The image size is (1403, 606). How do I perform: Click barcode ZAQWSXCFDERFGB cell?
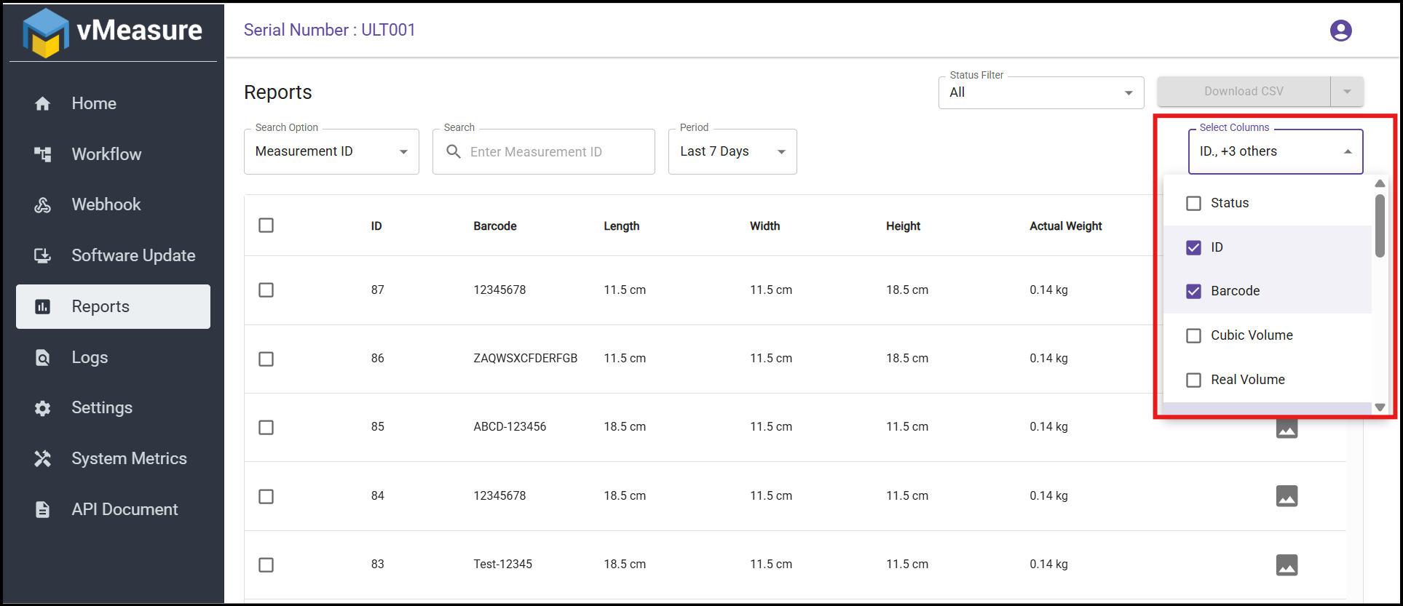click(526, 359)
